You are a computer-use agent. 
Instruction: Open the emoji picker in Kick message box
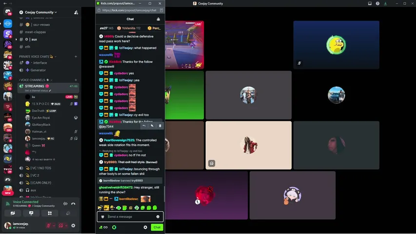click(x=158, y=217)
